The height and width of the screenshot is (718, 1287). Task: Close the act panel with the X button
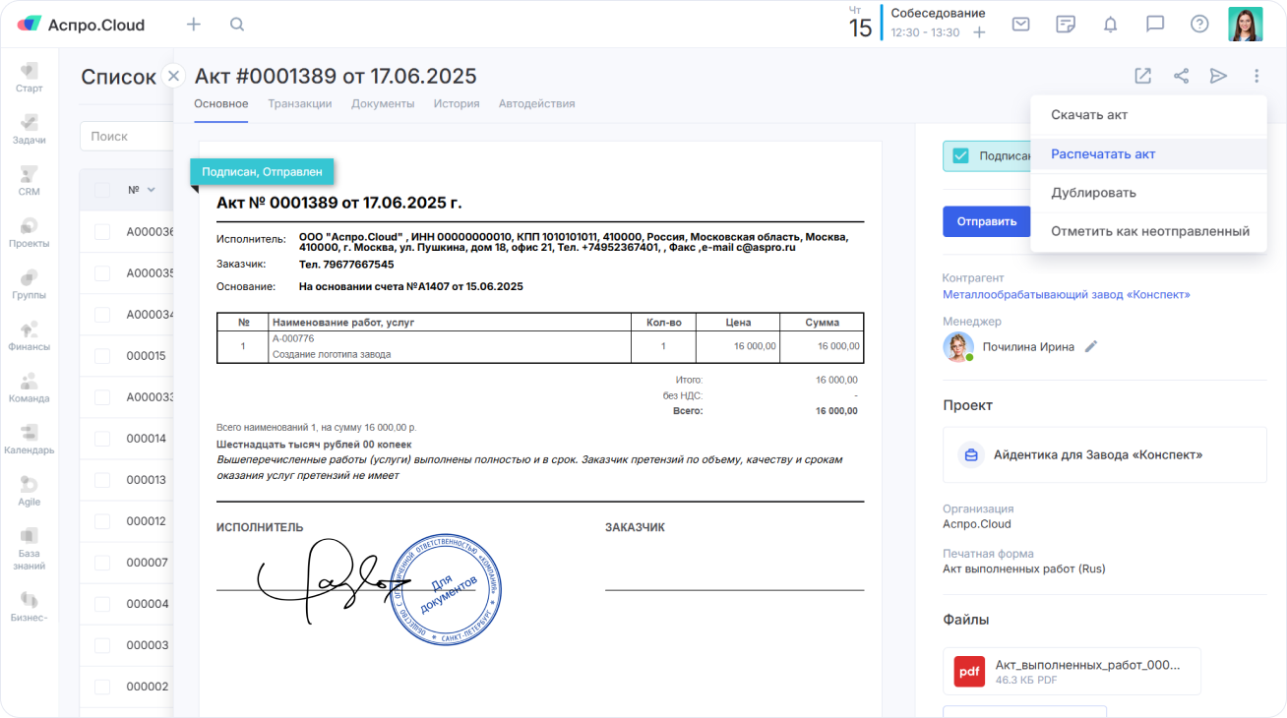pos(173,76)
